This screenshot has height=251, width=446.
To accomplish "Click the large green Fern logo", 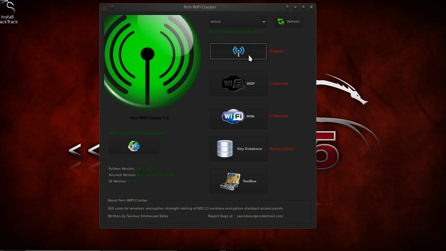I will click(x=152, y=62).
